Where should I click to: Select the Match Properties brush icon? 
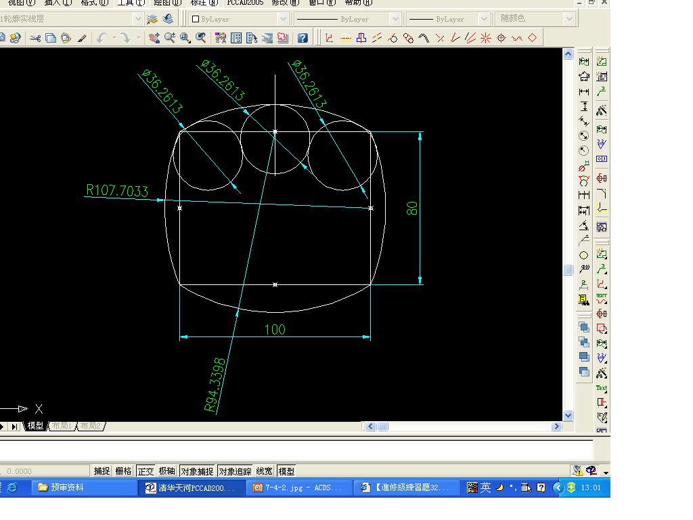pos(82,39)
